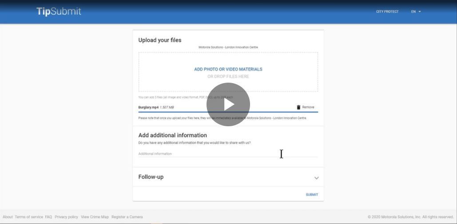Click the Register a Camera link
This screenshot has height=224, width=457.
click(127, 217)
